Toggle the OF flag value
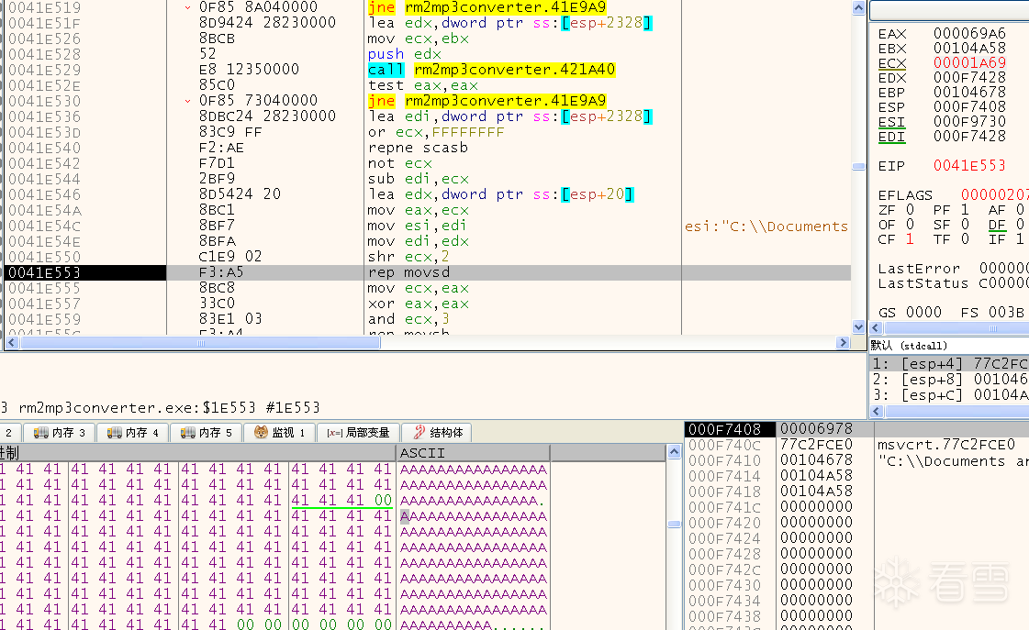This screenshot has height=630, width=1029. 910,225
